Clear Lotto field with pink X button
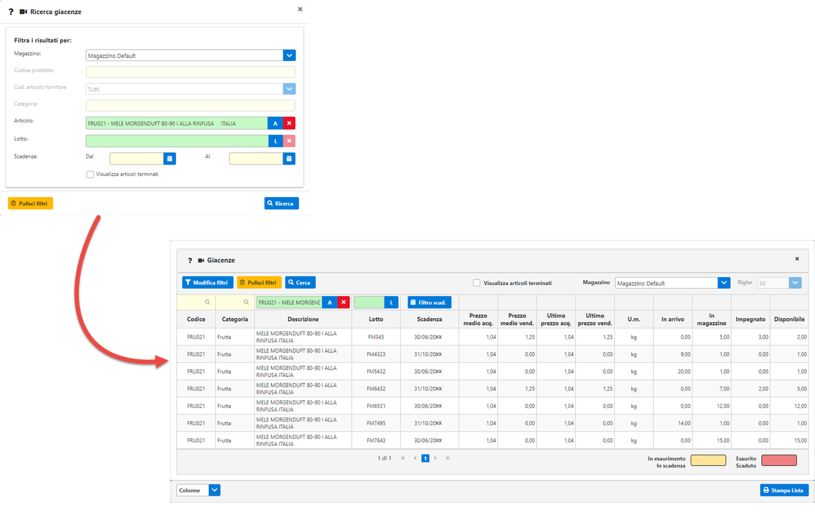 [289, 141]
